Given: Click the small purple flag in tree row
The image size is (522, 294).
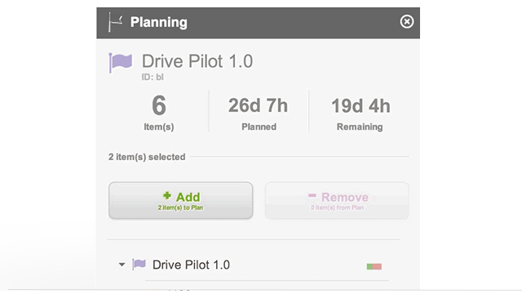Looking at the screenshot, I should tap(139, 265).
